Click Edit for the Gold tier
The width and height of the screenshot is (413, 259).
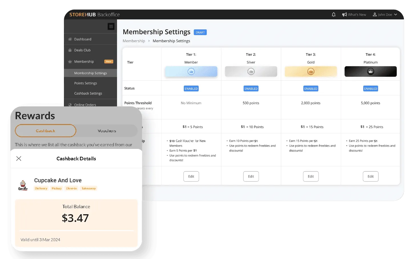click(x=311, y=177)
